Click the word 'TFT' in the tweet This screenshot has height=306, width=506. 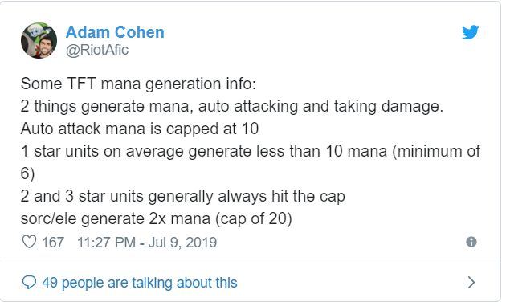(81, 84)
